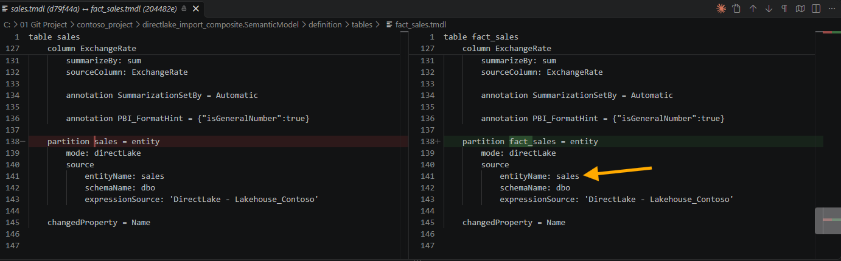Open the tables breadcrumb
The height and width of the screenshot is (261, 841).
click(x=363, y=25)
